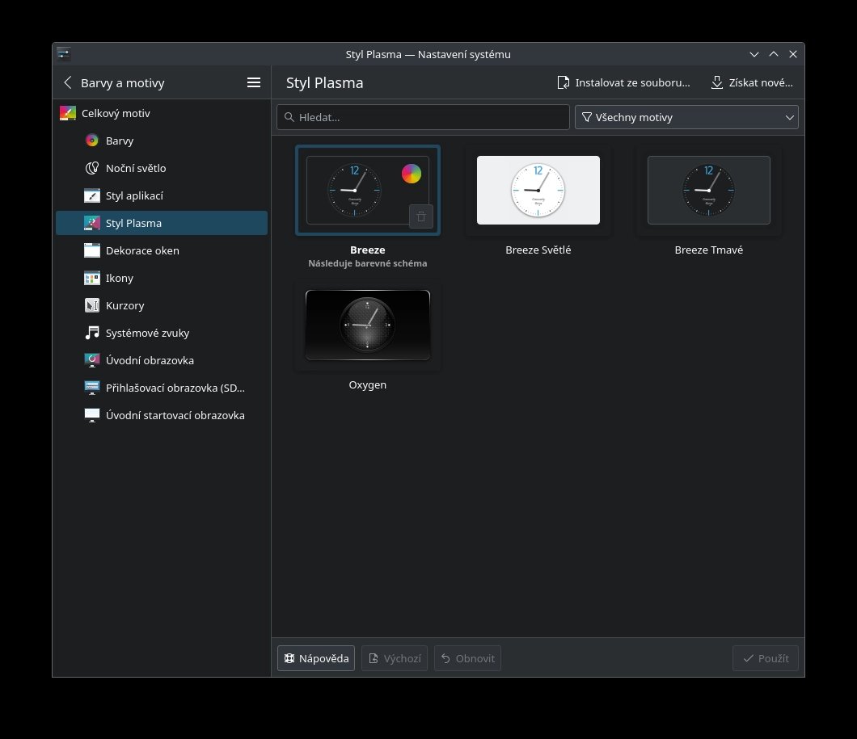This screenshot has height=739, width=857.
Task: Click the 'Breeze Tmavé' label
Action: tap(709, 250)
